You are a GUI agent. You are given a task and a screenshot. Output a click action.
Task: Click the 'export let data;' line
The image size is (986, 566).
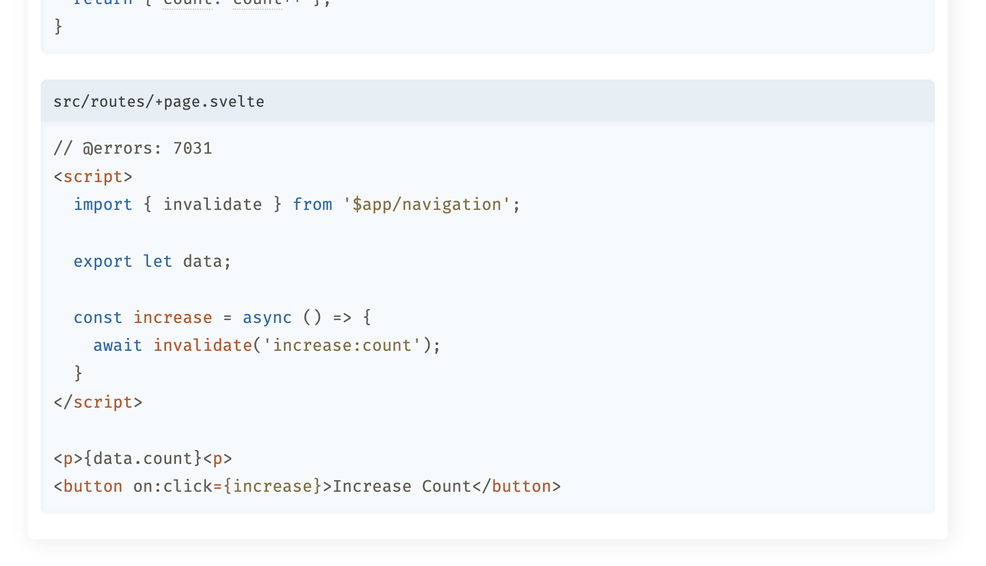(x=152, y=262)
